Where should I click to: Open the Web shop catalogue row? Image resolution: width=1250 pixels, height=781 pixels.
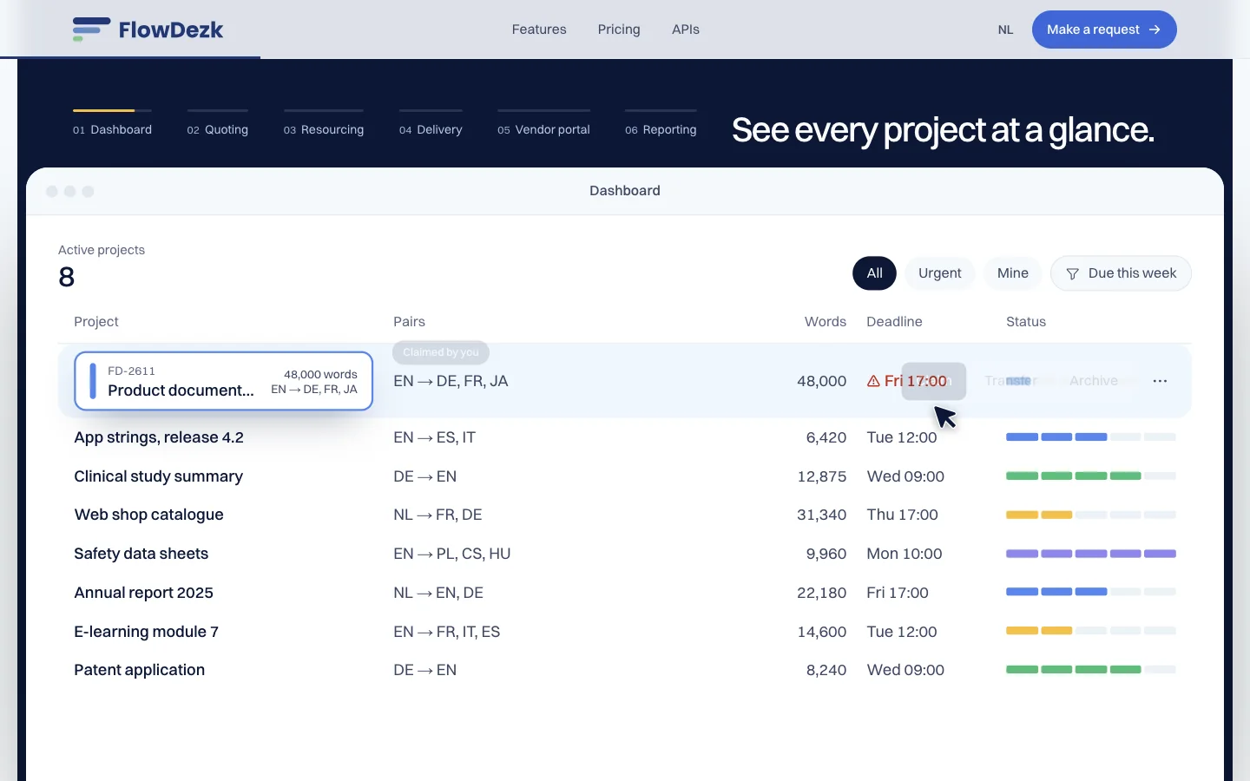pyautogui.click(x=625, y=515)
